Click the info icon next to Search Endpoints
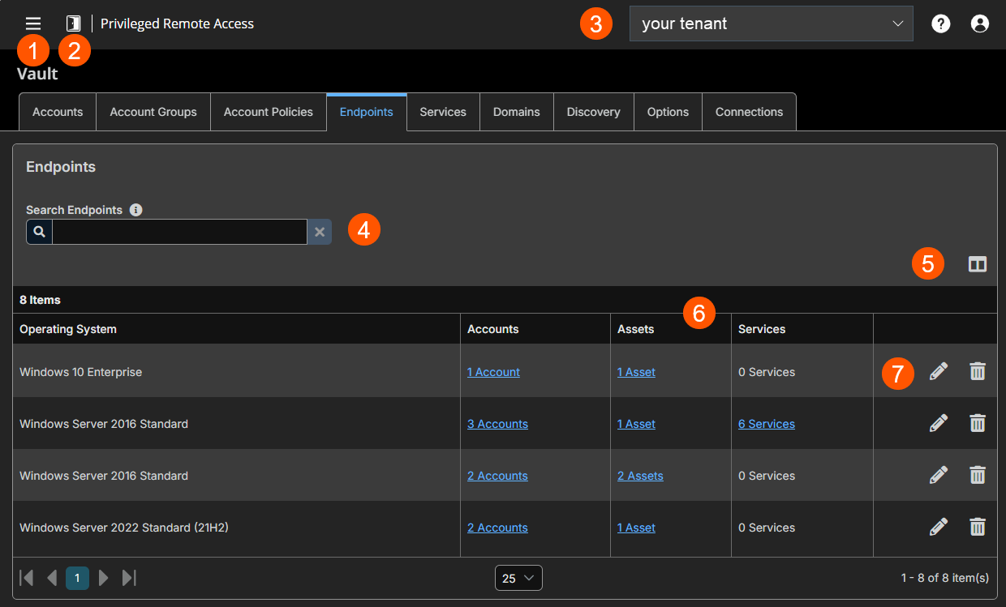Screen dimensions: 1006x607 [x=135, y=209]
